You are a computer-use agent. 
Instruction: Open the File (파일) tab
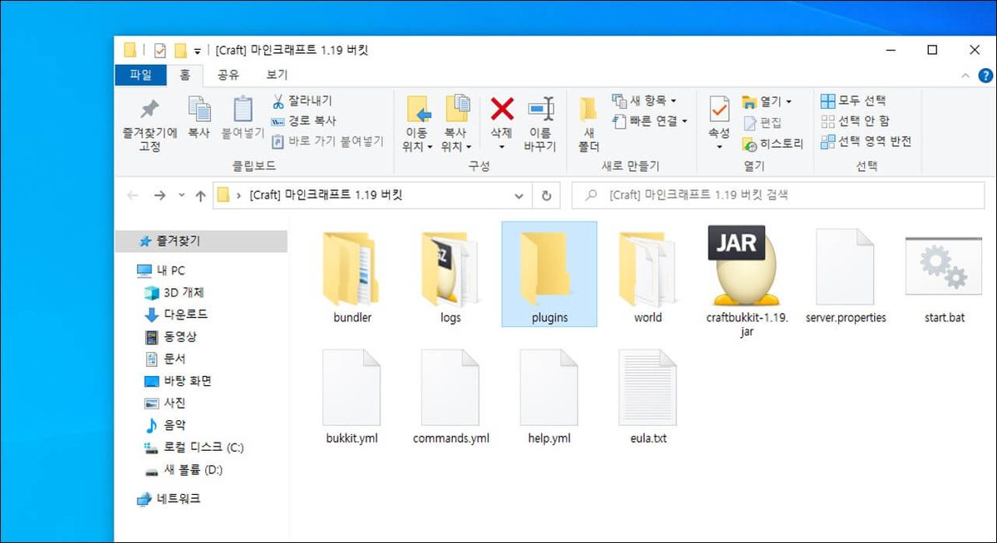pyautogui.click(x=141, y=75)
